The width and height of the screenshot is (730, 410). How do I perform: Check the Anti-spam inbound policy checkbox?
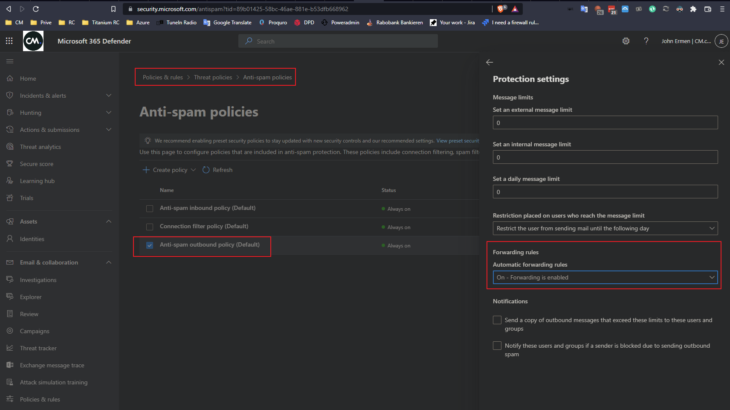click(150, 209)
